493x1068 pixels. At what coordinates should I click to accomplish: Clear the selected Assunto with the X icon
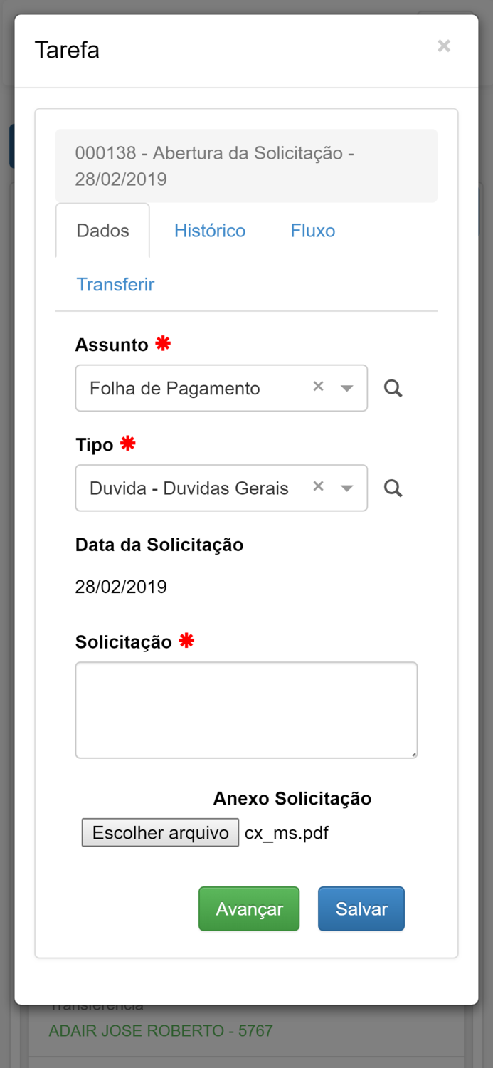pyautogui.click(x=317, y=385)
